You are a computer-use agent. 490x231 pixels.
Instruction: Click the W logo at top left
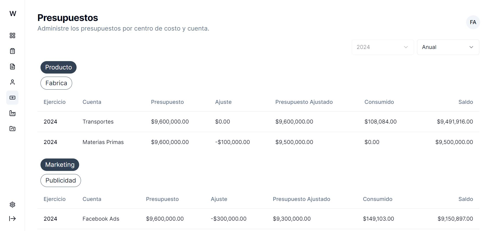(13, 13)
